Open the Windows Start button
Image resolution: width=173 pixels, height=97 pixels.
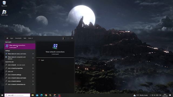(x=2, y=95)
